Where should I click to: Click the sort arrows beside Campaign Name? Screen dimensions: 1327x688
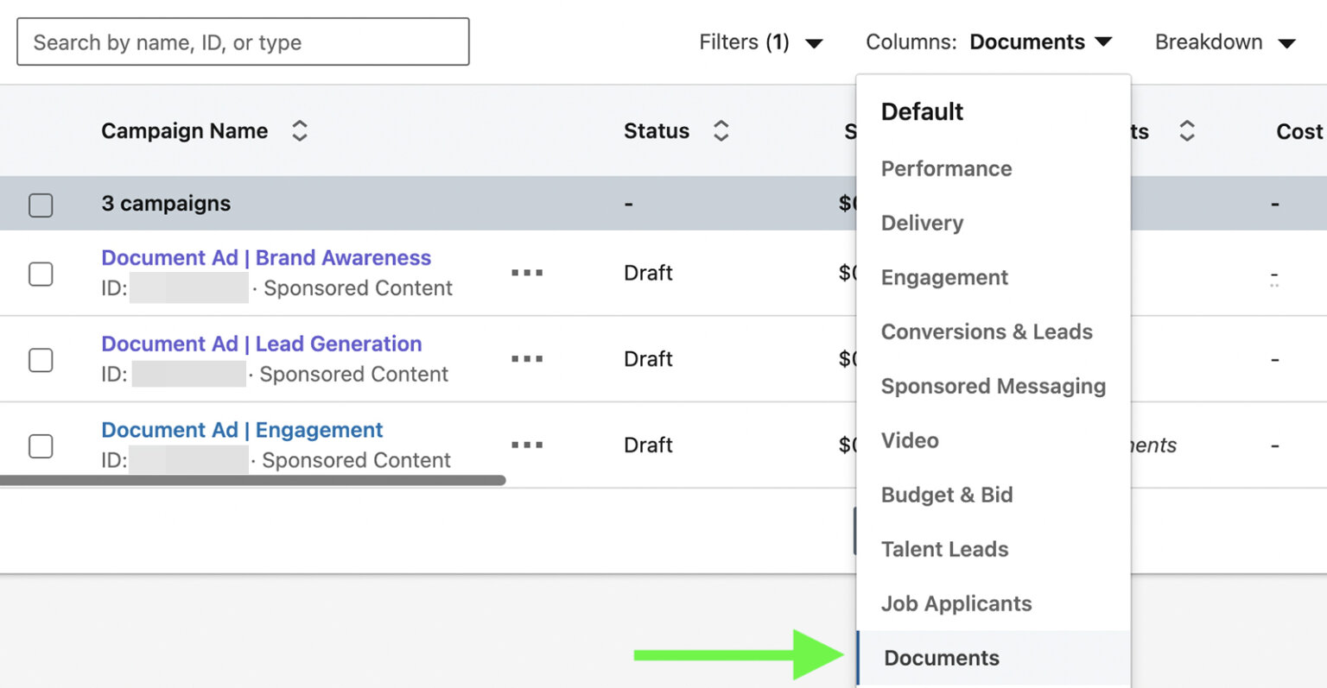click(299, 130)
